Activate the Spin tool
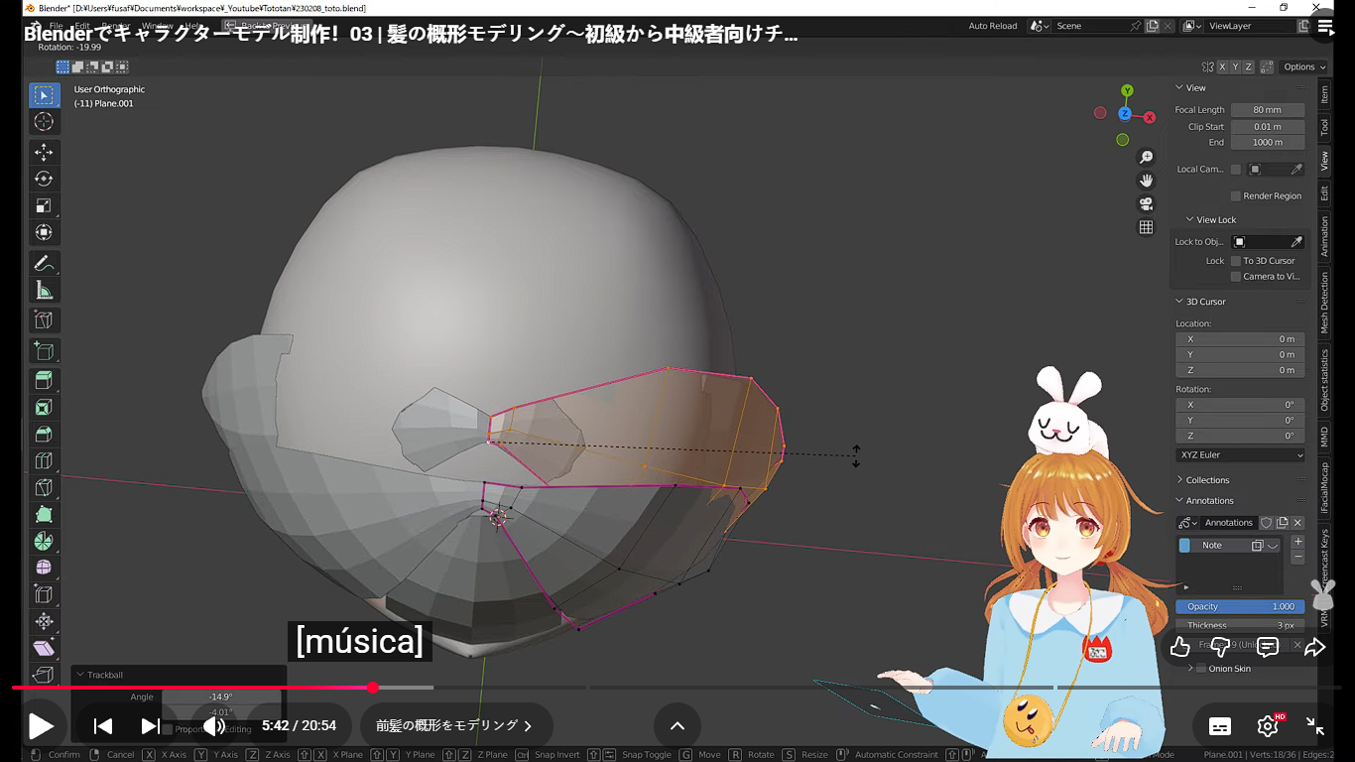This screenshot has width=1355, height=762. click(x=44, y=541)
